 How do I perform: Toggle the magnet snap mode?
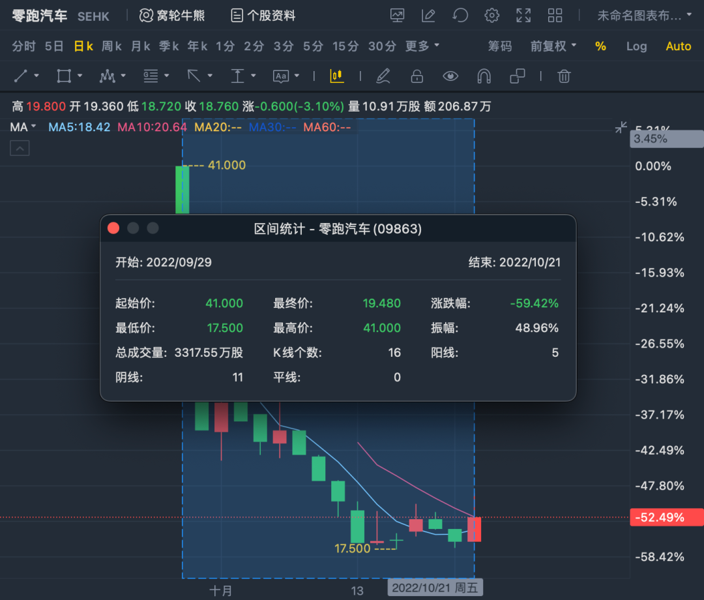tap(484, 76)
